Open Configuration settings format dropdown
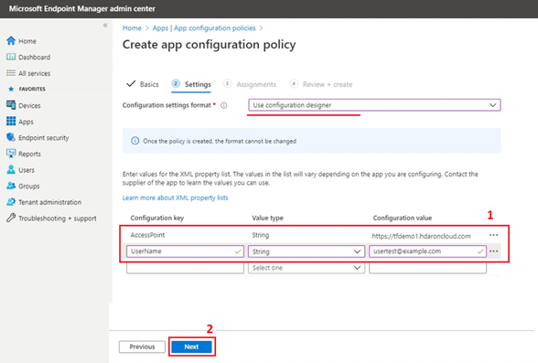538x363 pixels. (x=374, y=105)
